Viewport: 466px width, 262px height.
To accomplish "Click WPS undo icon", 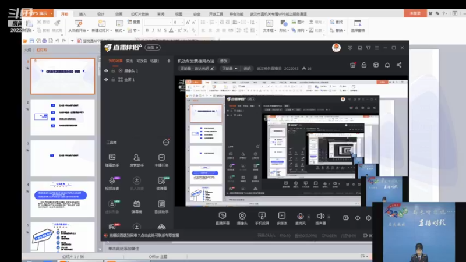I will click(x=57, y=41).
